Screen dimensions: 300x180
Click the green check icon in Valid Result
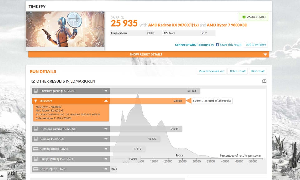pos(244,17)
